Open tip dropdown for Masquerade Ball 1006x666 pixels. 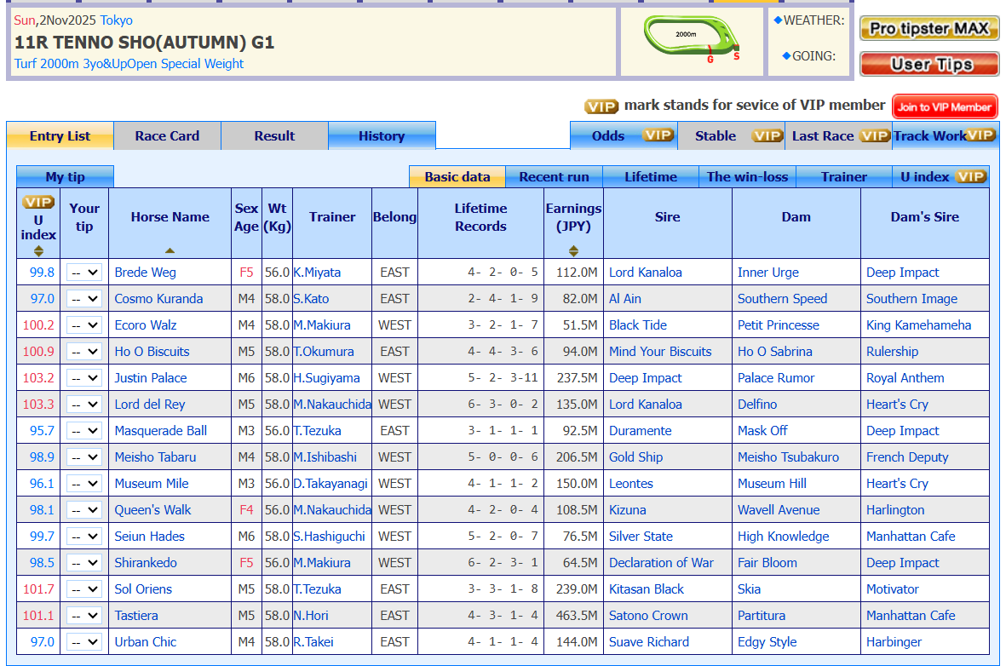point(84,431)
